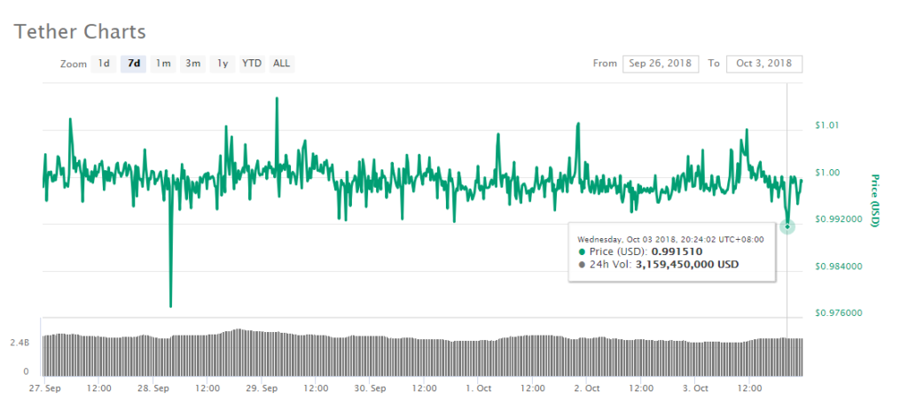This screenshot has height=409, width=908.
Task: Click the $1.00 price axis label
Action: [827, 173]
